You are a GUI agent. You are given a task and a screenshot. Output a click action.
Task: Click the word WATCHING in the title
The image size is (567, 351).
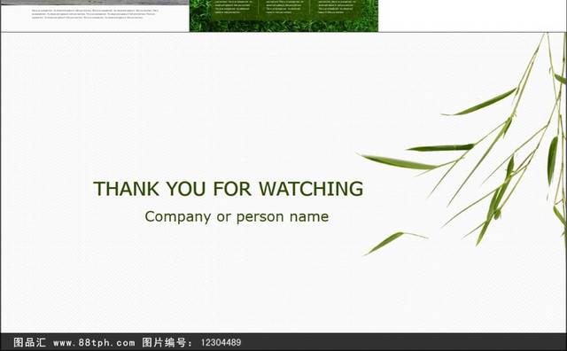pyautogui.click(x=311, y=189)
